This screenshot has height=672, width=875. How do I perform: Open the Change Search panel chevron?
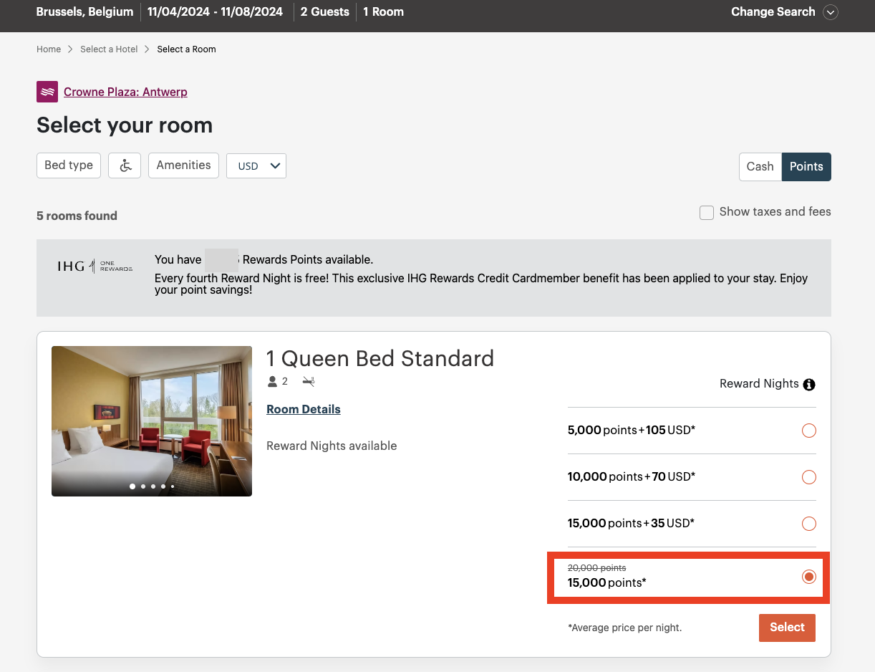830,12
